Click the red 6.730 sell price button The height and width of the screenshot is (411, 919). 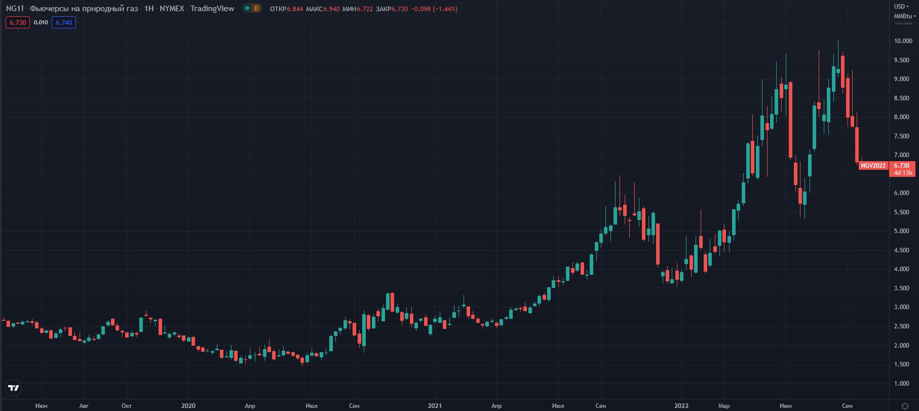18,22
